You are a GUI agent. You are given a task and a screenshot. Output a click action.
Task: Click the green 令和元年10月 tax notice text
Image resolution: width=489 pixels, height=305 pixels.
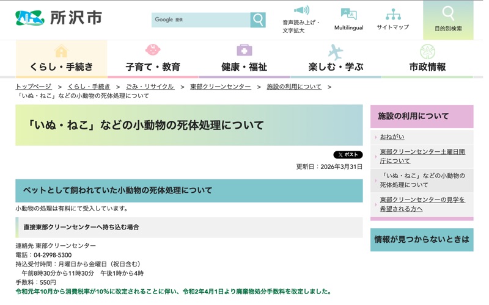[x=174, y=292]
